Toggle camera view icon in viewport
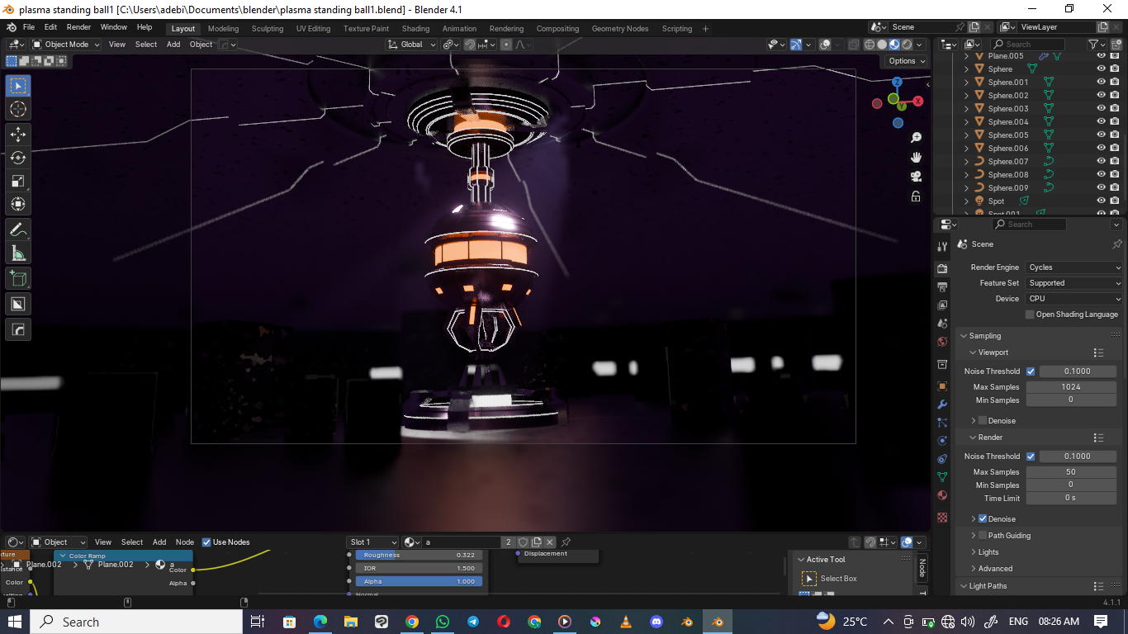This screenshot has height=634, width=1128. coord(916,177)
